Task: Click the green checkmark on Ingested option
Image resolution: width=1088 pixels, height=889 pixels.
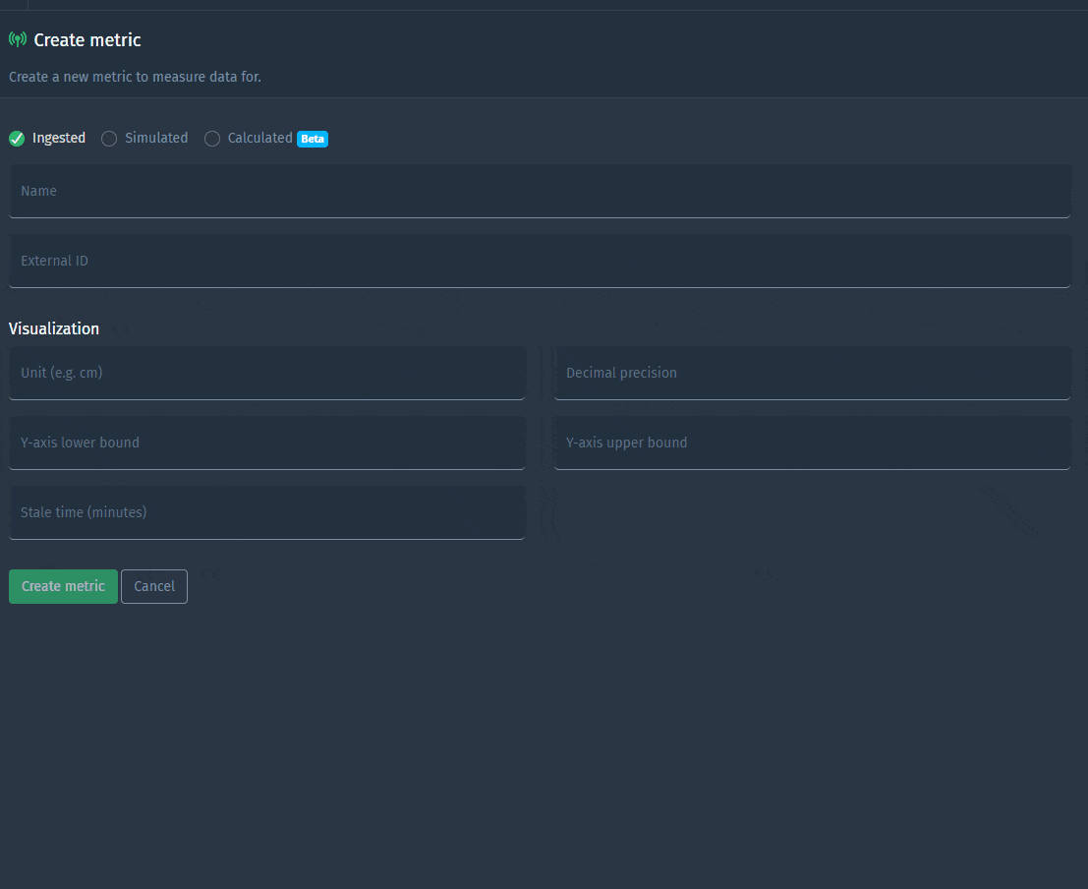Action: pos(17,139)
